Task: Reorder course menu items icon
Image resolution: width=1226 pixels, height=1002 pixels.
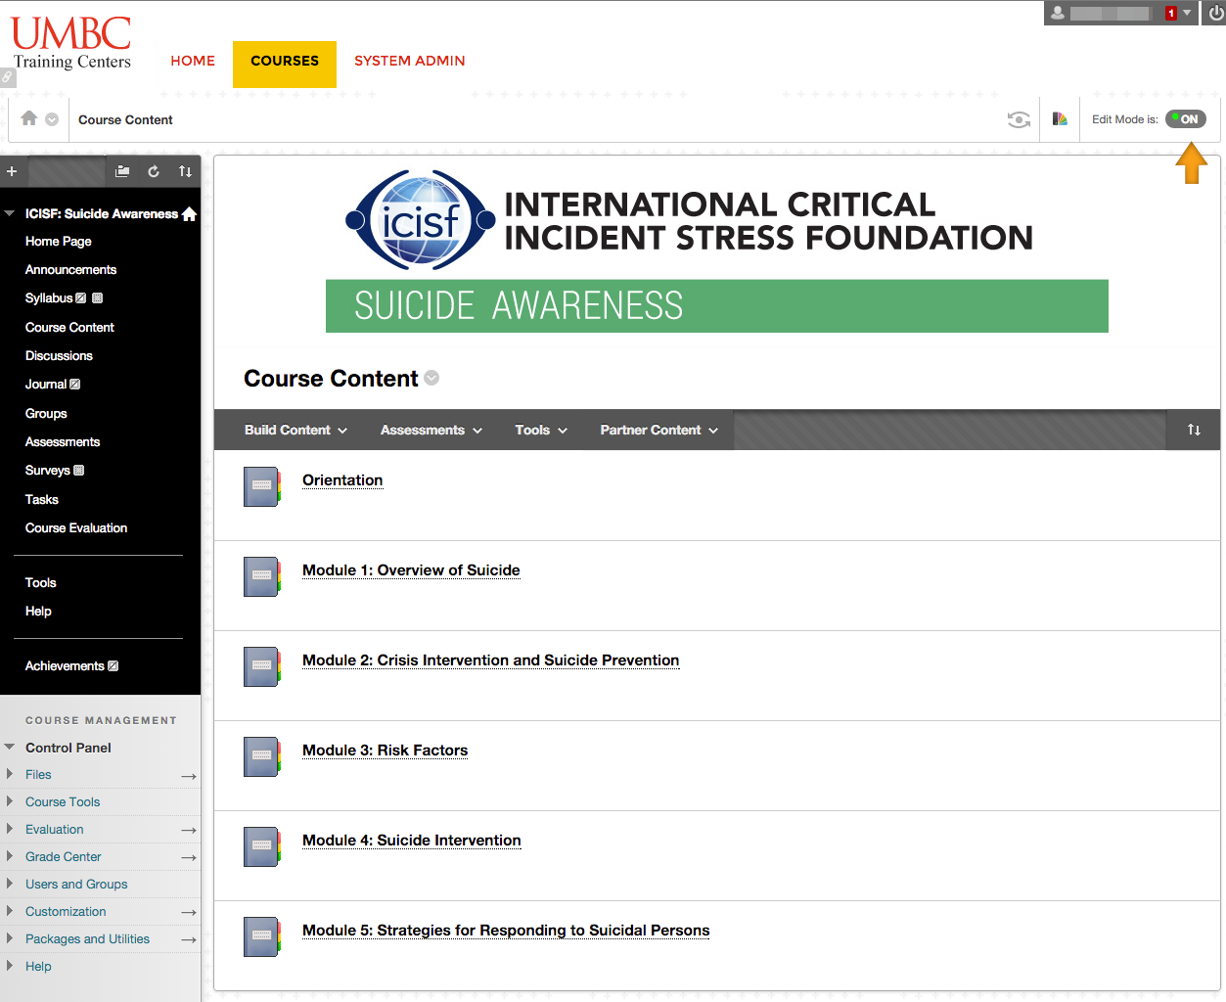Action: [185, 171]
